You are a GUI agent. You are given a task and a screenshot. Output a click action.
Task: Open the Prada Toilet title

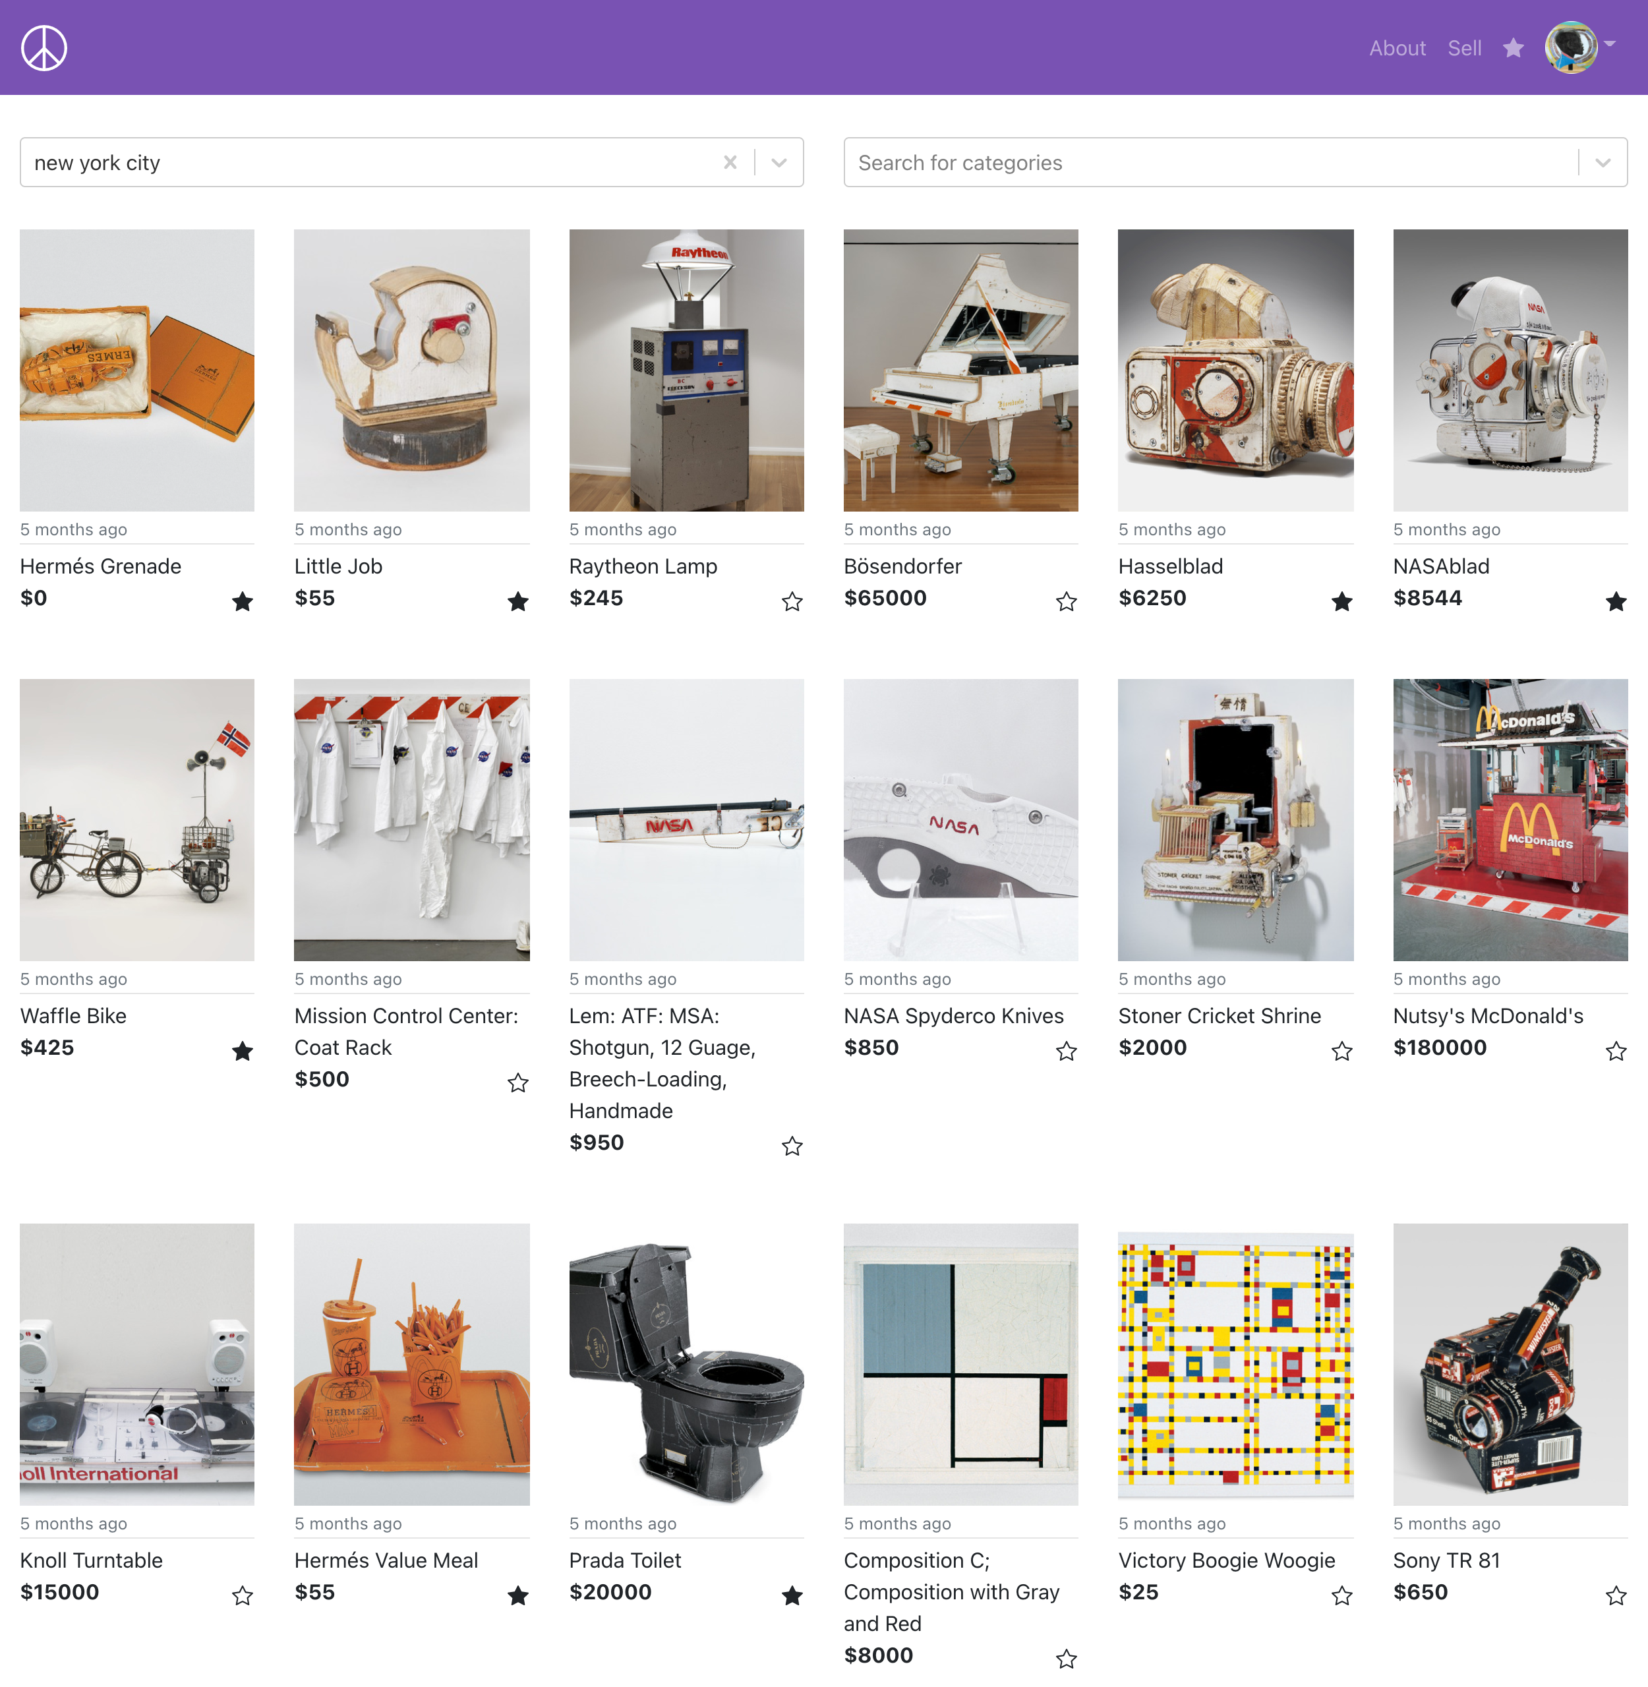click(625, 1560)
